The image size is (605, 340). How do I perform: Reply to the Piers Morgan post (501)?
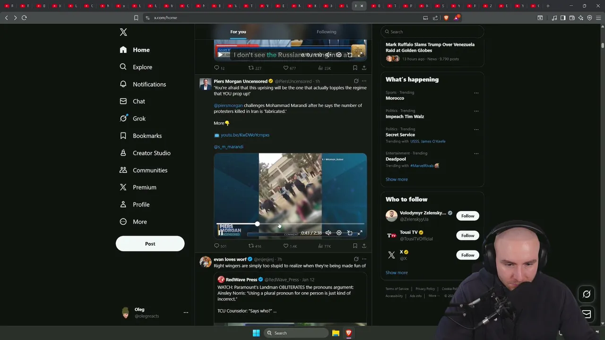pos(220,246)
